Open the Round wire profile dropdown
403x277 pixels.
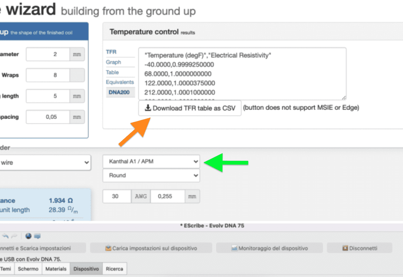[151, 175]
